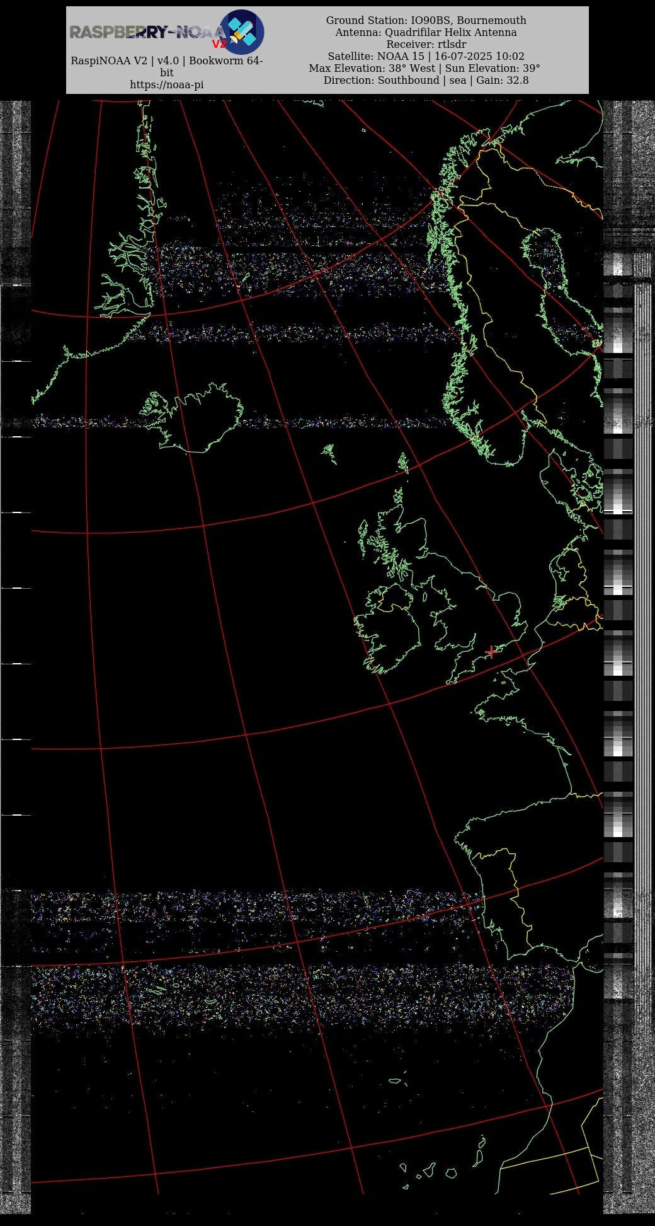Screen dimensions: 655x1226
Task: Click 'Direction: Southbound | sea | Gain: 32.8' line
Action: (x=426, y=80)
